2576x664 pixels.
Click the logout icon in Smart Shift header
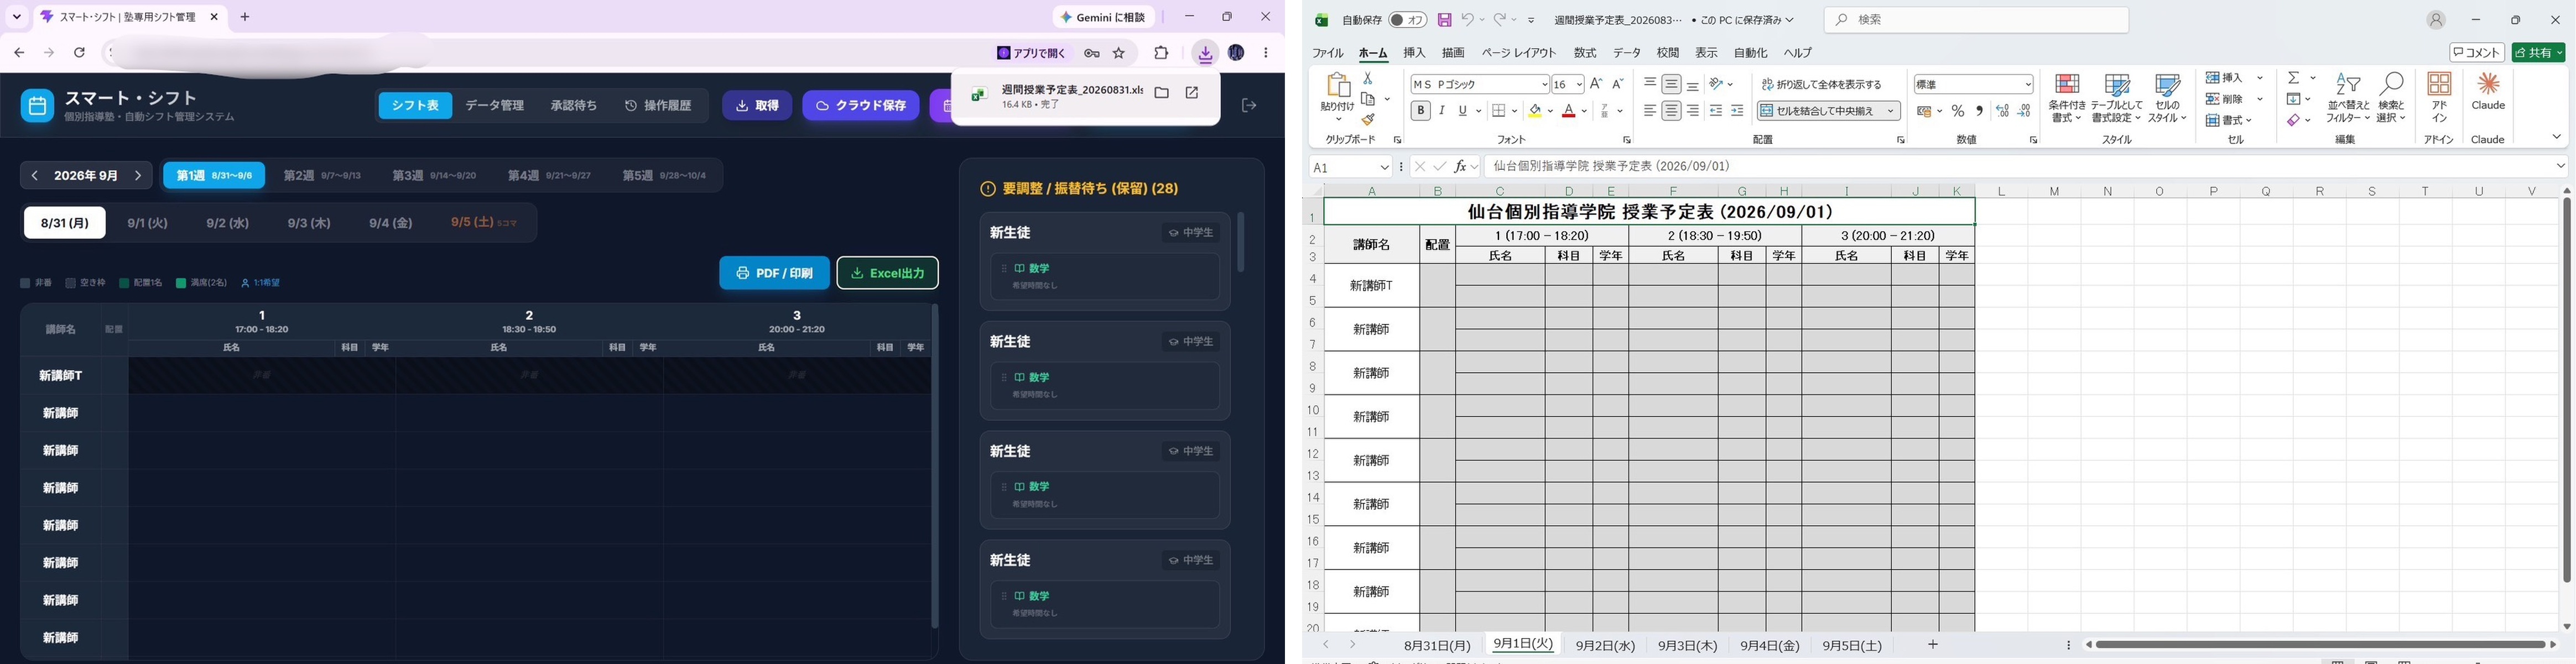(1249, 105)
